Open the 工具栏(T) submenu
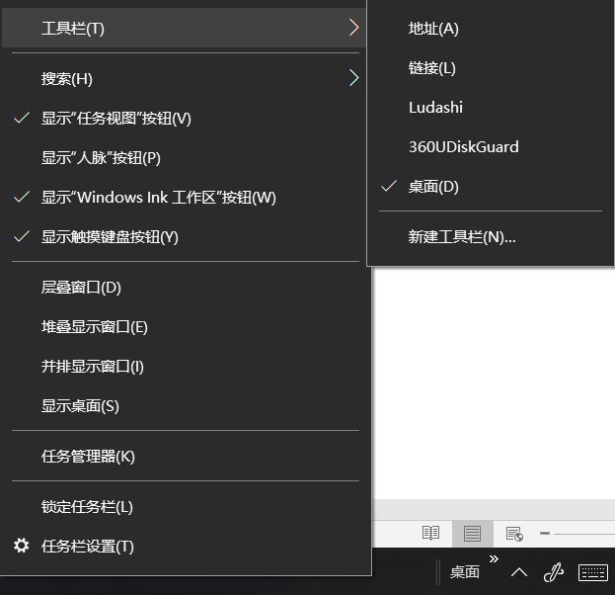This screenshot has width=615, height=595. (x=184, y=28)
